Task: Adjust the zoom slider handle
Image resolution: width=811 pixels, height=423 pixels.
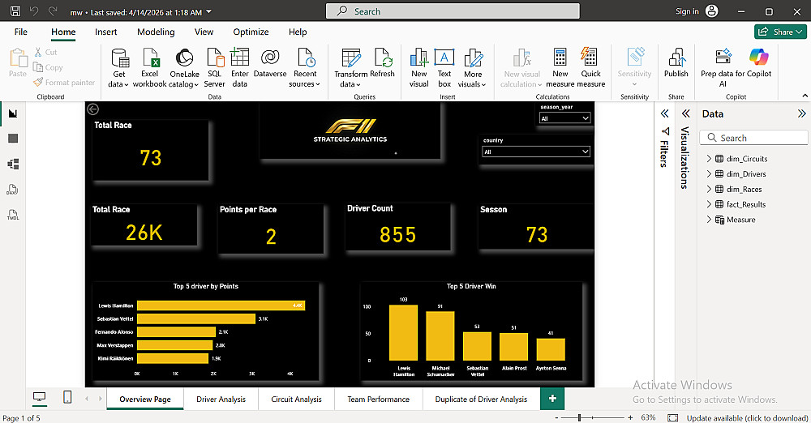Action: (579, 417)
